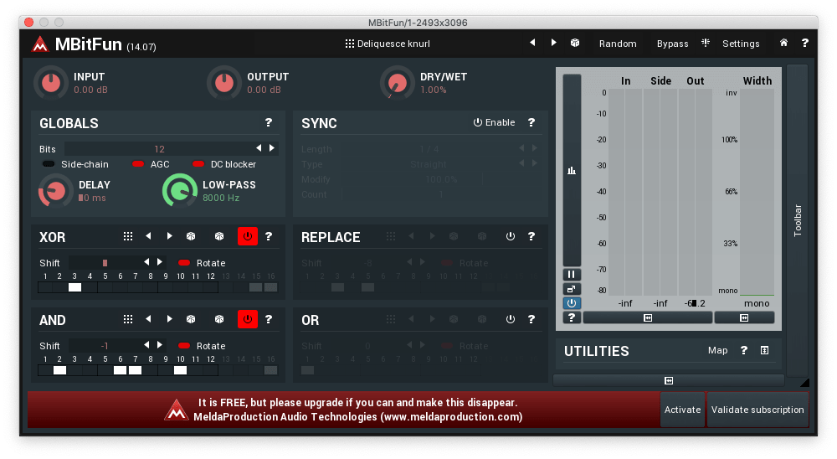This screenshot has width=837, height=459.
Task: Enable OR section power button
Action: pyautogui.click(x=511, y=319)
